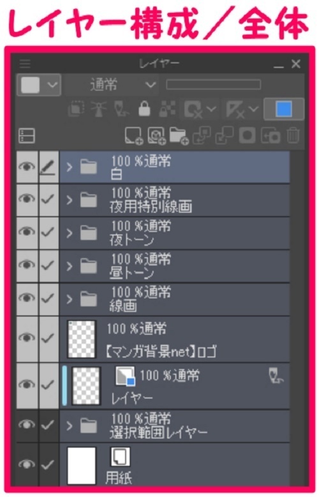Select the 【マンガ背景net】ロゴ layer

(174, 339)
